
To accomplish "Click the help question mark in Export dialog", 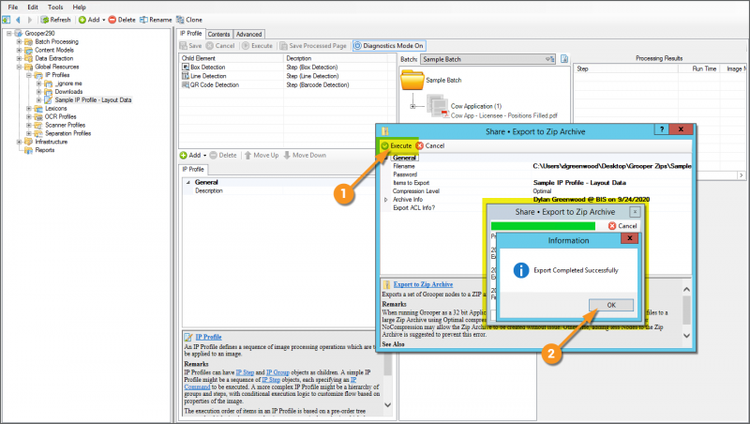I will click(x=662, y=129).
